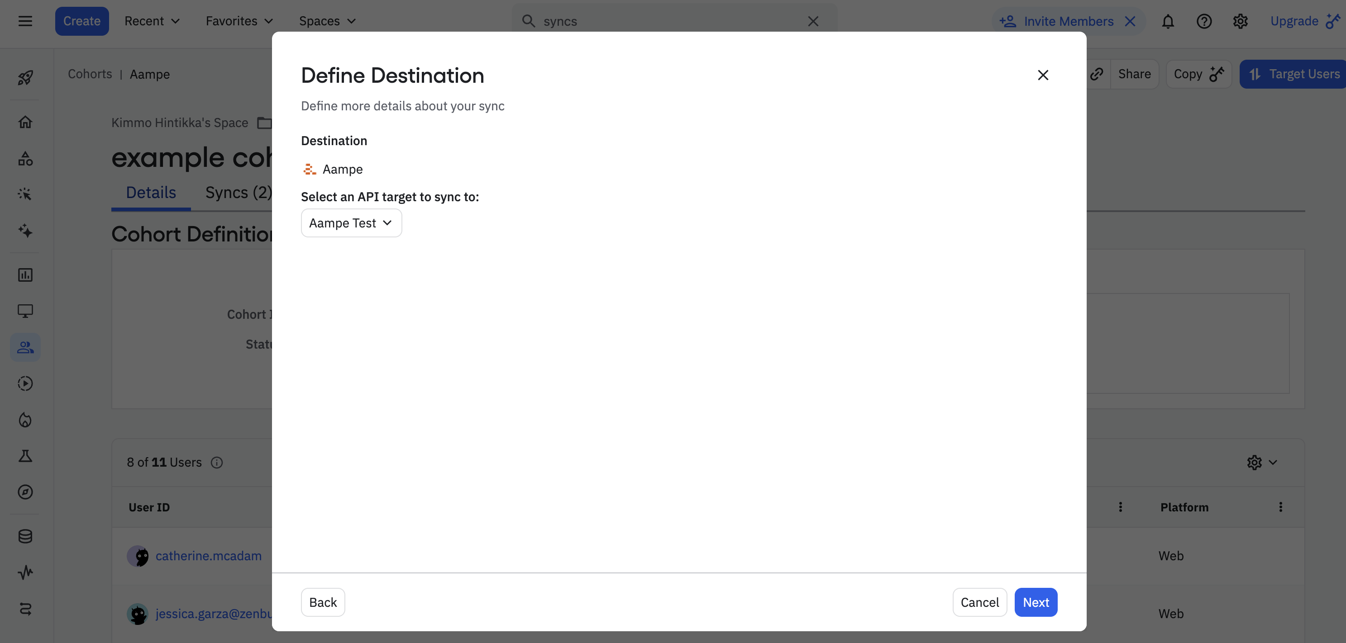Switch to the Syncs (2) tab
Screen dimensions: 1346x643
239,192
